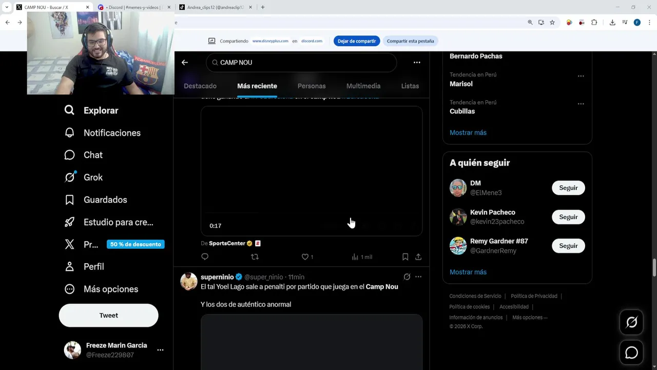Open Guardados bookmarks

pyautogui.click(x=95, y=199)
